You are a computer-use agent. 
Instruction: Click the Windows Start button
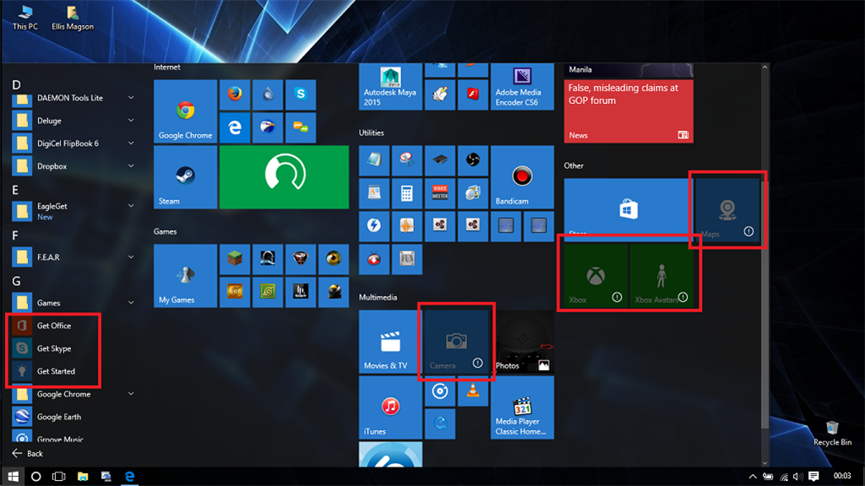[x=13, y=476]
